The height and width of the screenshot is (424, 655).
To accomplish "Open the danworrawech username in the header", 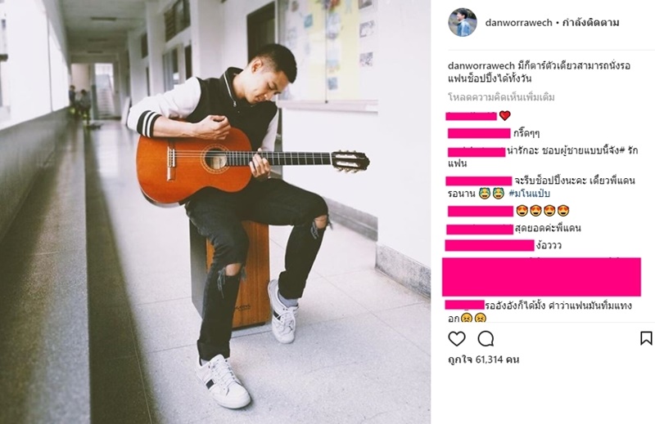I will (519, 23).
